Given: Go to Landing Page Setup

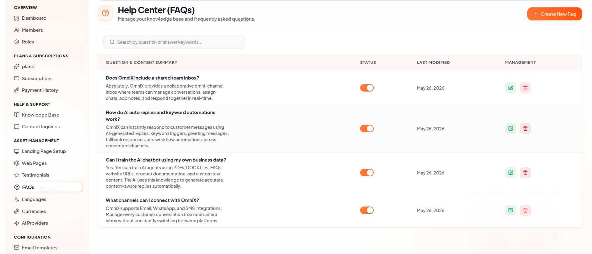Looking at the screenshot, I should [x=46, y=151].
